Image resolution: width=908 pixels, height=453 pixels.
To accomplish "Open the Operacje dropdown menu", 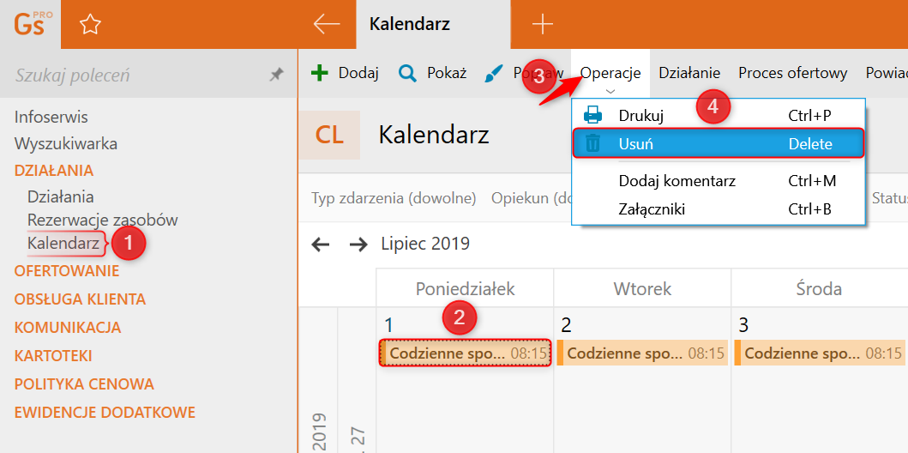I will [610, 74].
